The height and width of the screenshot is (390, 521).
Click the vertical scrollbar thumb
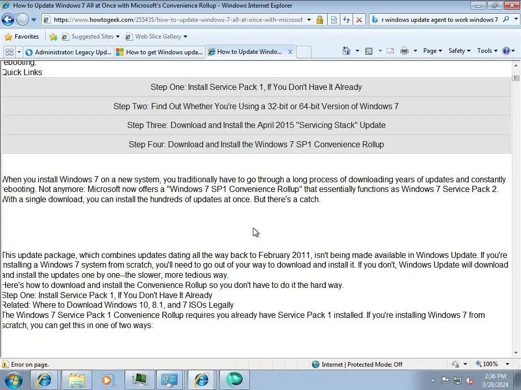(x=516, y=78)
